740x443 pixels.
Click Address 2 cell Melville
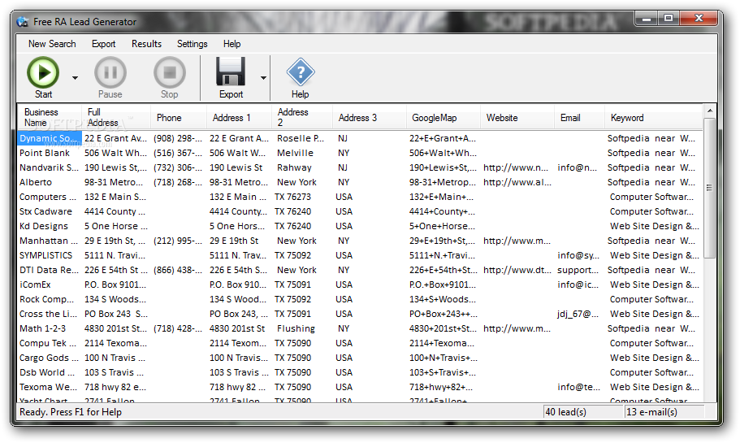295,153
